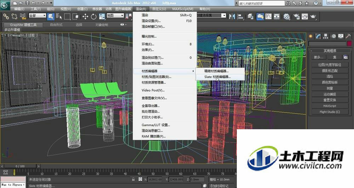This screenshot has height=188, width=354.
Task: Switch to the Display command panel tab
Action: [341, 36]
